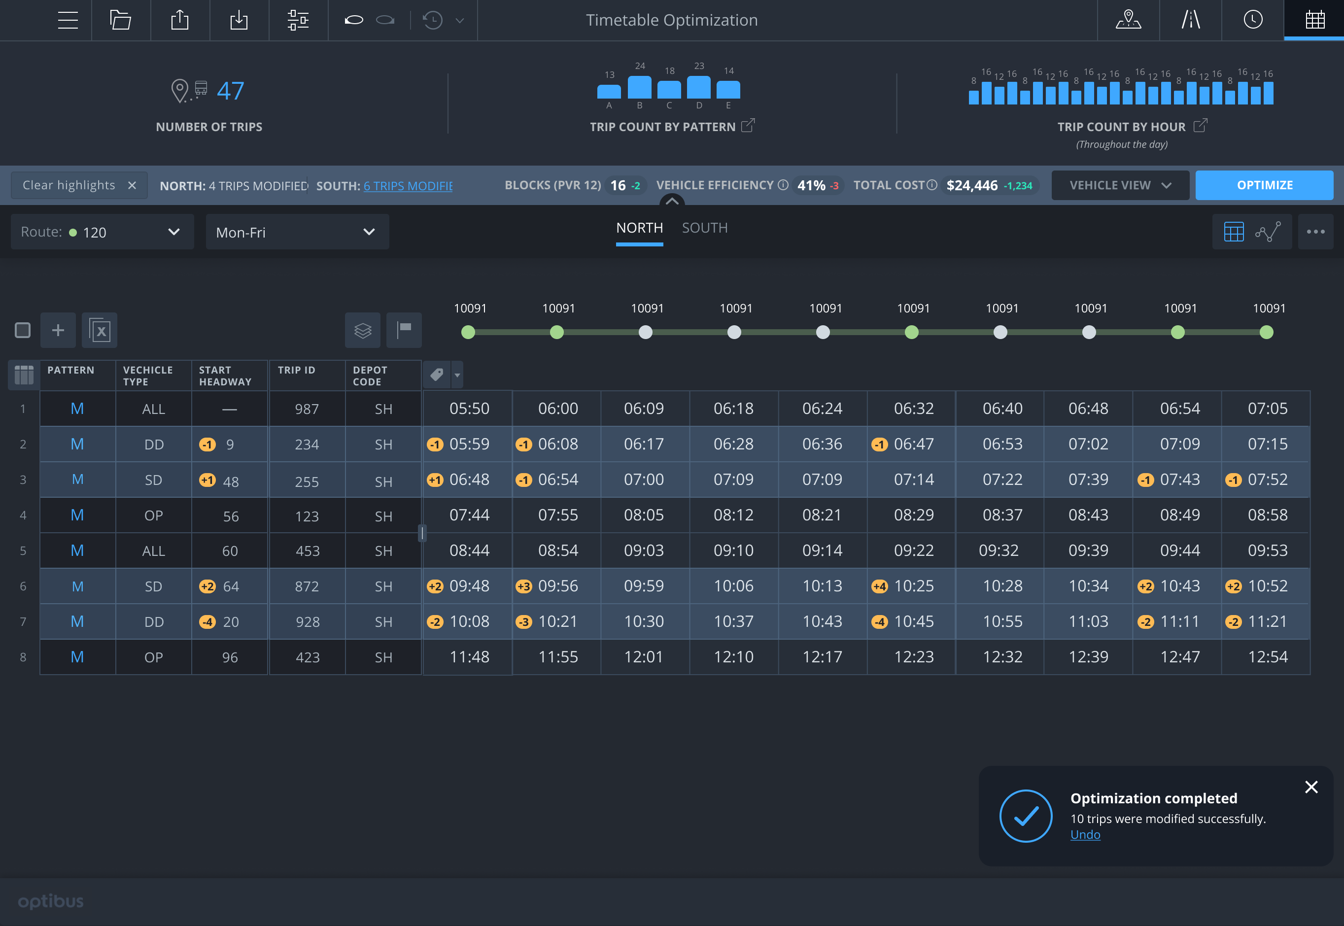Viewport: 1344px width, 926px height.
Task: Open the Route 120 dropdown
Action: (x=102, y=232)
